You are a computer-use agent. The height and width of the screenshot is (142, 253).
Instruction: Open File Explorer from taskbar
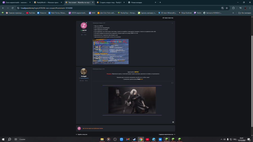click(x=102, y=139)
